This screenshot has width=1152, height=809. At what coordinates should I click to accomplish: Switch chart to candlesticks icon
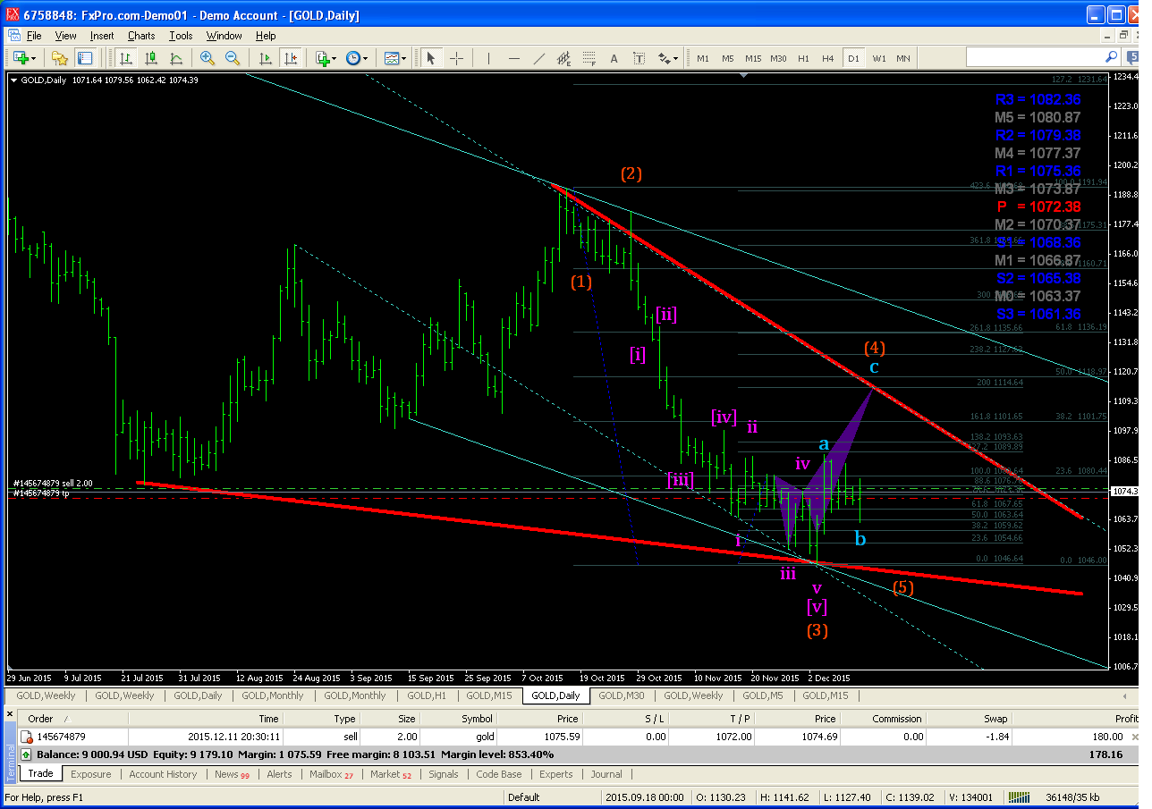click(x=151, y=58)
